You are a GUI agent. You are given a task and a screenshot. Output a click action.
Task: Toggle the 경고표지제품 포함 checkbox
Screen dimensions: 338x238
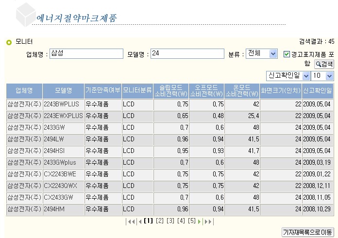coord(287,54)
